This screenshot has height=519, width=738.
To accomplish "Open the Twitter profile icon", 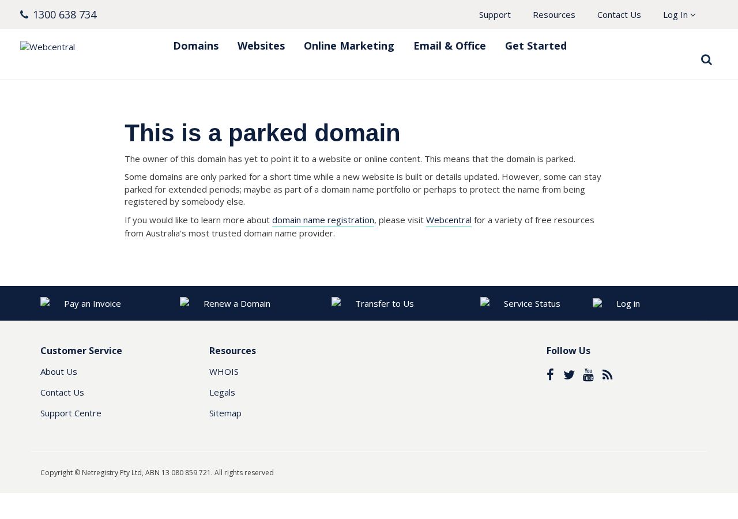I will 569,375.
